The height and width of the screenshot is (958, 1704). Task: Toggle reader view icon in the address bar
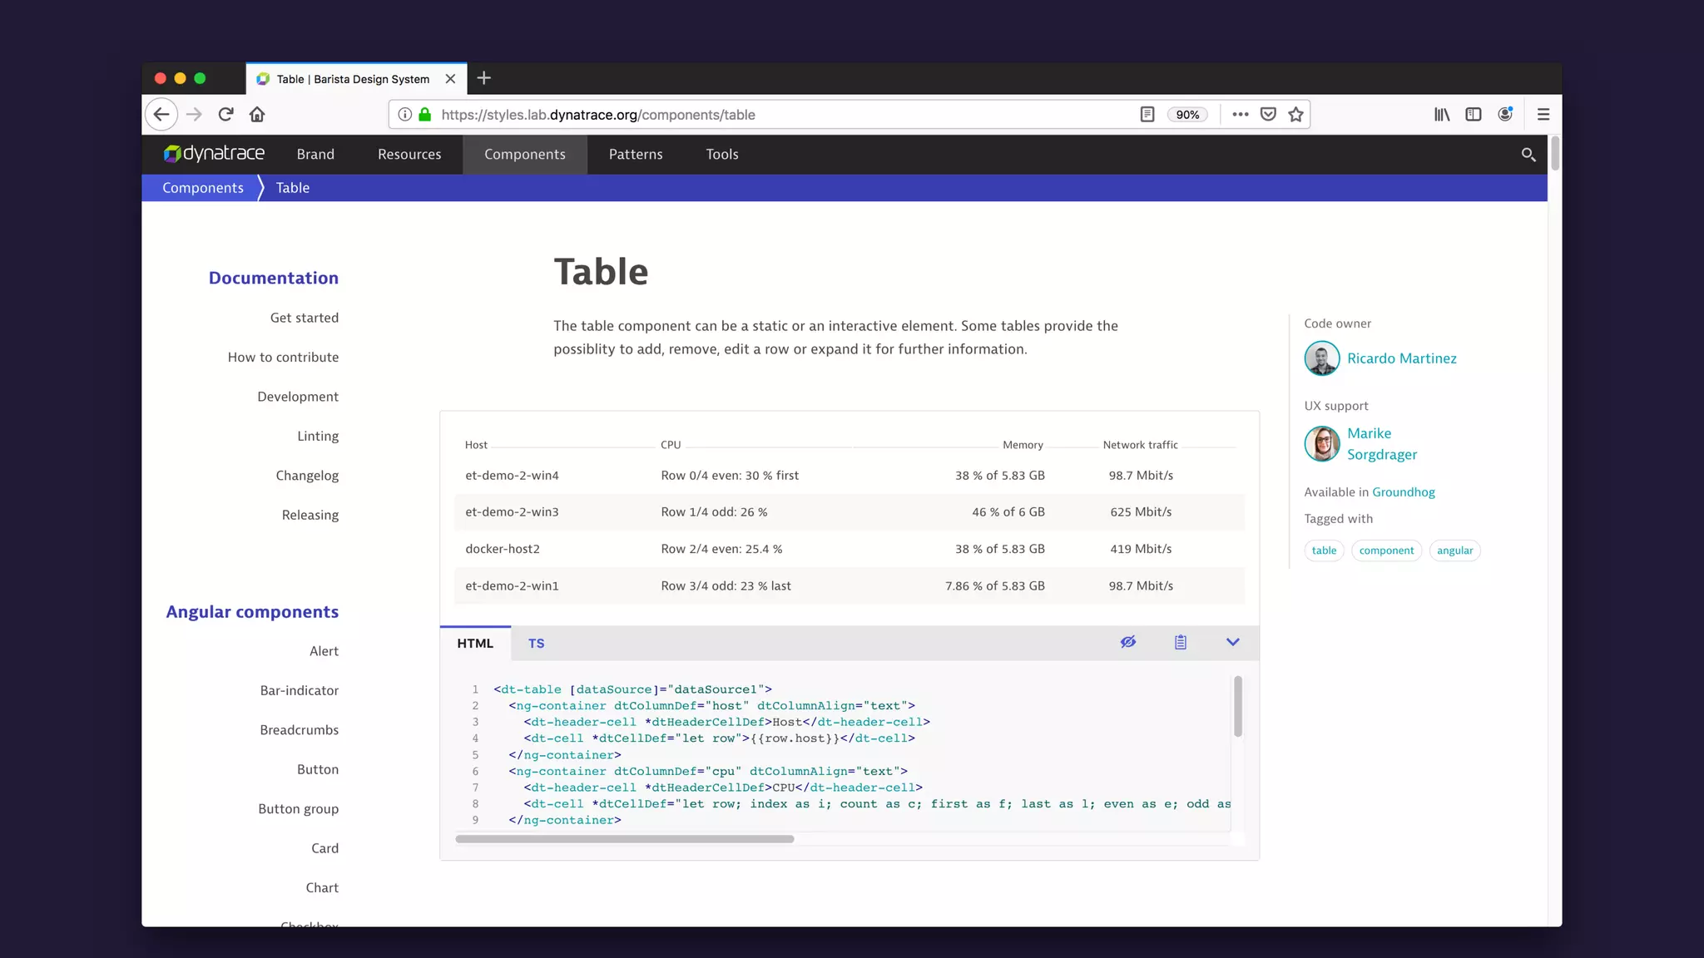click(x=1147, y=115)
